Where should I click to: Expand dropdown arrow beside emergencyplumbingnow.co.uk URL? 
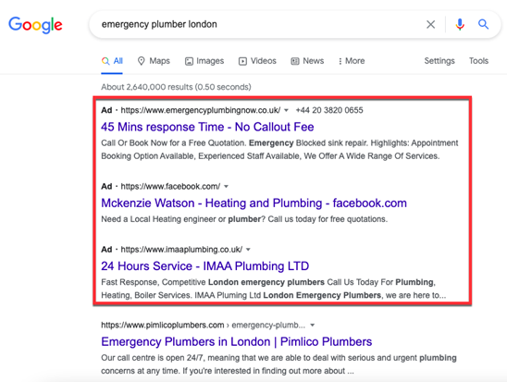tap(286, 110)
